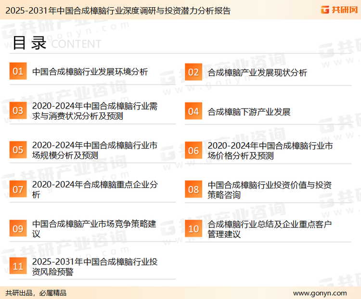Select 合成樟脑重点企业分析 chapter text
This screenshot has height=299, width=361.
95,189
